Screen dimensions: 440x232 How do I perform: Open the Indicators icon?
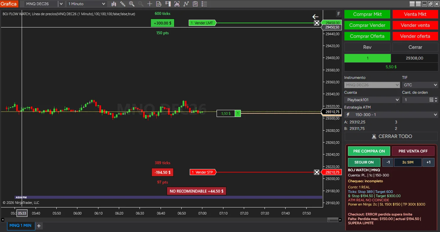coord(186,4)
